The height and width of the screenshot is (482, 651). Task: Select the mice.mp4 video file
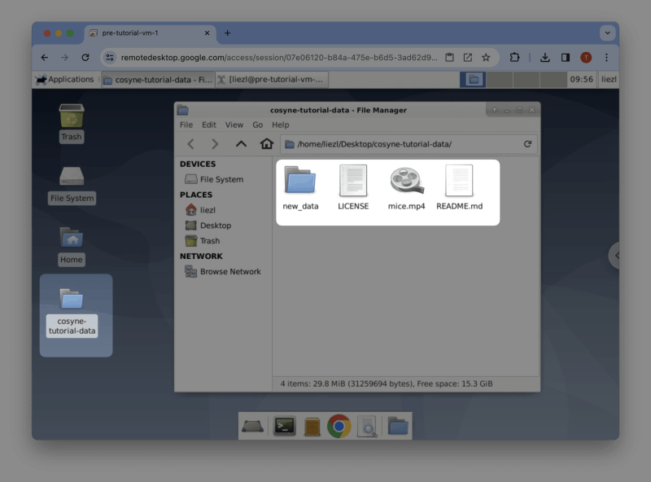point(406,187)
